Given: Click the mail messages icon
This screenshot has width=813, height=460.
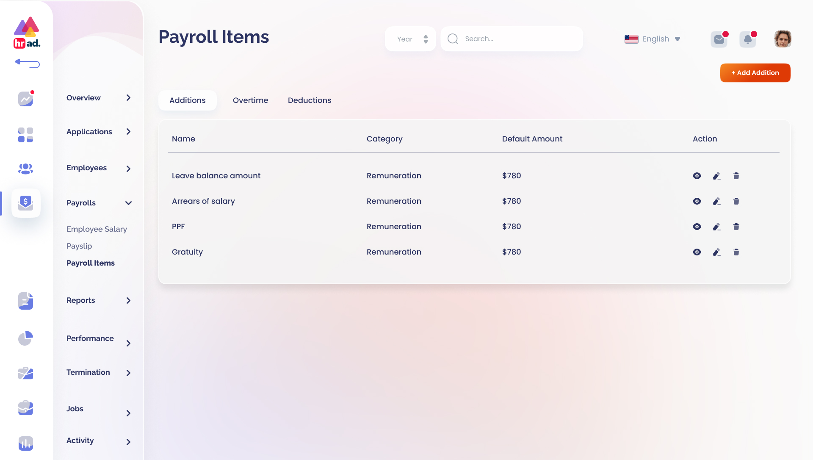Looking at the screenshot, I should (x=719, y=39).
